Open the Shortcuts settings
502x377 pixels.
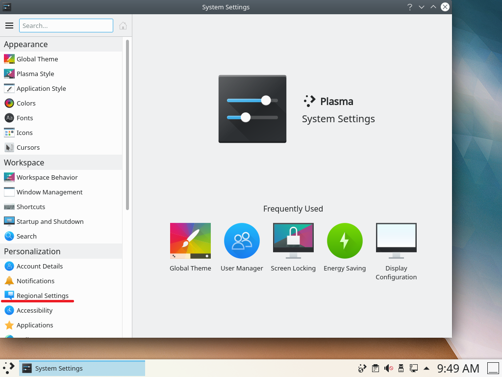coord(61,207)
